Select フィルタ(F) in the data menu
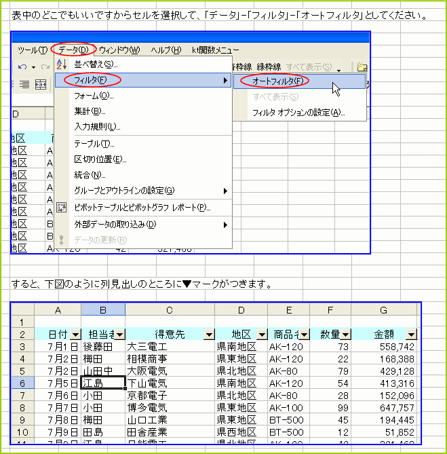 point(143,80)
